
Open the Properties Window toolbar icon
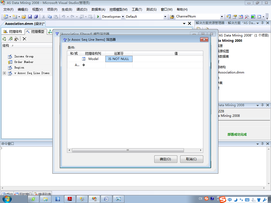(x=234, y=17)
